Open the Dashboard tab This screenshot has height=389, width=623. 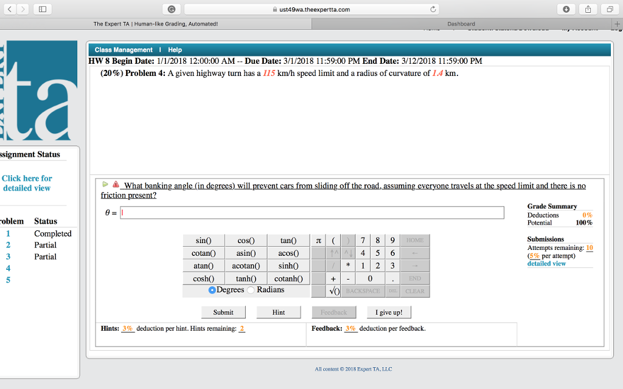coord(461,23)
